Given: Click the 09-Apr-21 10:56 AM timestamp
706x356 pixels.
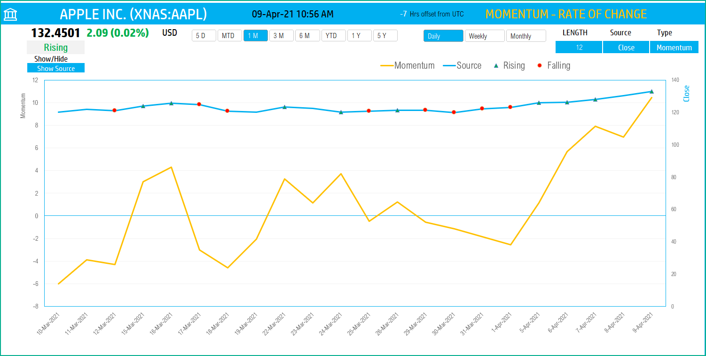Looking at the screenshot, I should tap(293, 14).
